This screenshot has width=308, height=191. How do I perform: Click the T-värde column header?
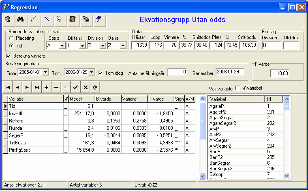pos(161,99)
